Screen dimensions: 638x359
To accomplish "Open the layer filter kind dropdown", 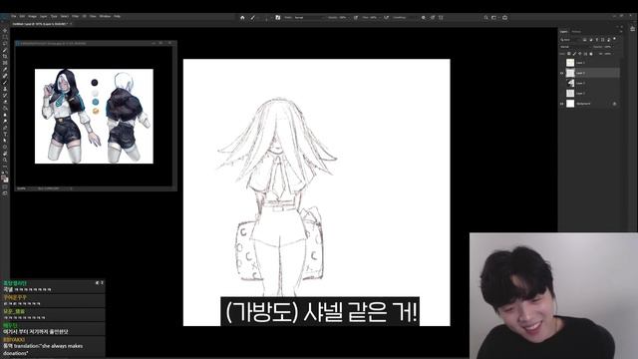I will [569, 40].
